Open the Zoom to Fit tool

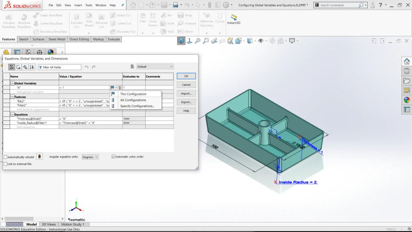[x=198, y=41]
